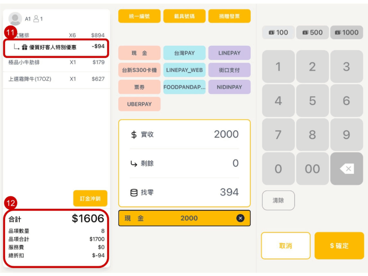
Task: Choose 現金 cash payment method
Action: (x=139, y=53)
